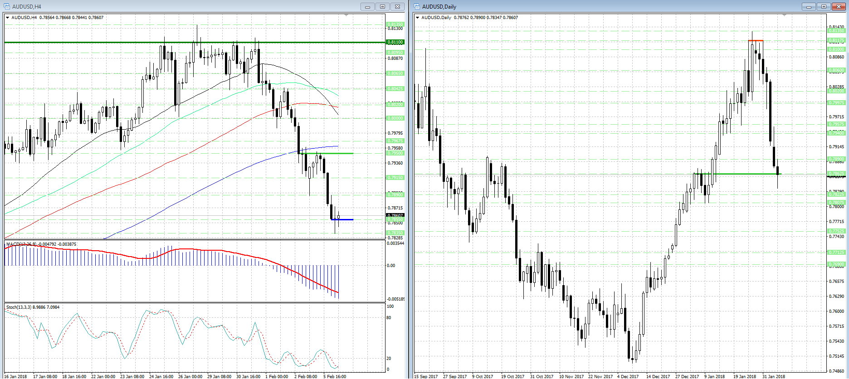
Task: Select the short blue horizontal line on H4 chart
Action: click(x=346, y=220)
